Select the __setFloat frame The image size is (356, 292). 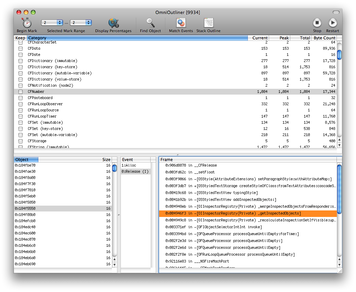[x=248, y=172]
